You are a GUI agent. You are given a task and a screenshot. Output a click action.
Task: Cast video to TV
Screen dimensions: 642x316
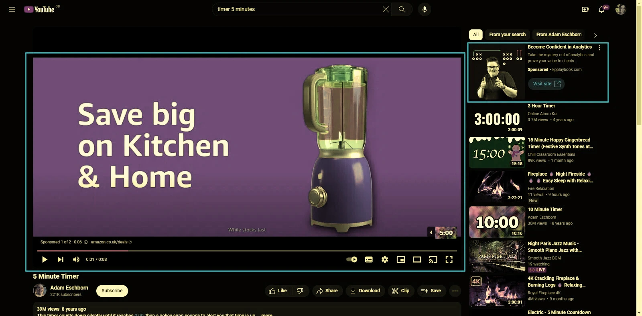click(x=433, y=259)
